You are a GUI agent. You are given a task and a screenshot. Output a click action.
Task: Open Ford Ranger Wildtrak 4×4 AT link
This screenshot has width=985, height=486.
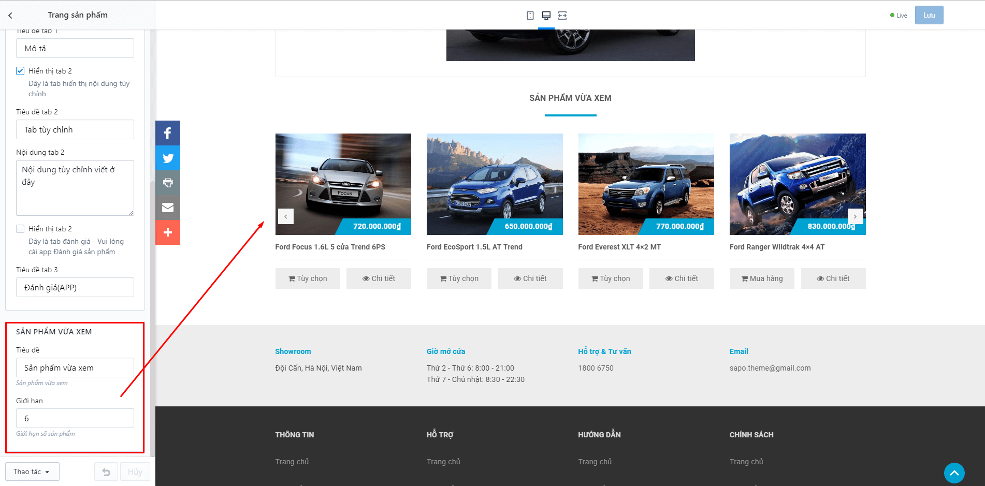coord(777,247)
